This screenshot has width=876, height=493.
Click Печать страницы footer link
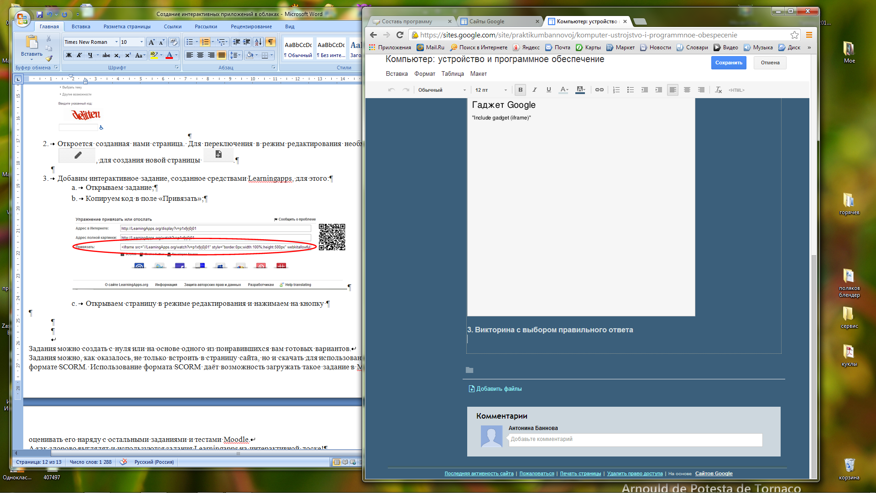coord(580,474)
